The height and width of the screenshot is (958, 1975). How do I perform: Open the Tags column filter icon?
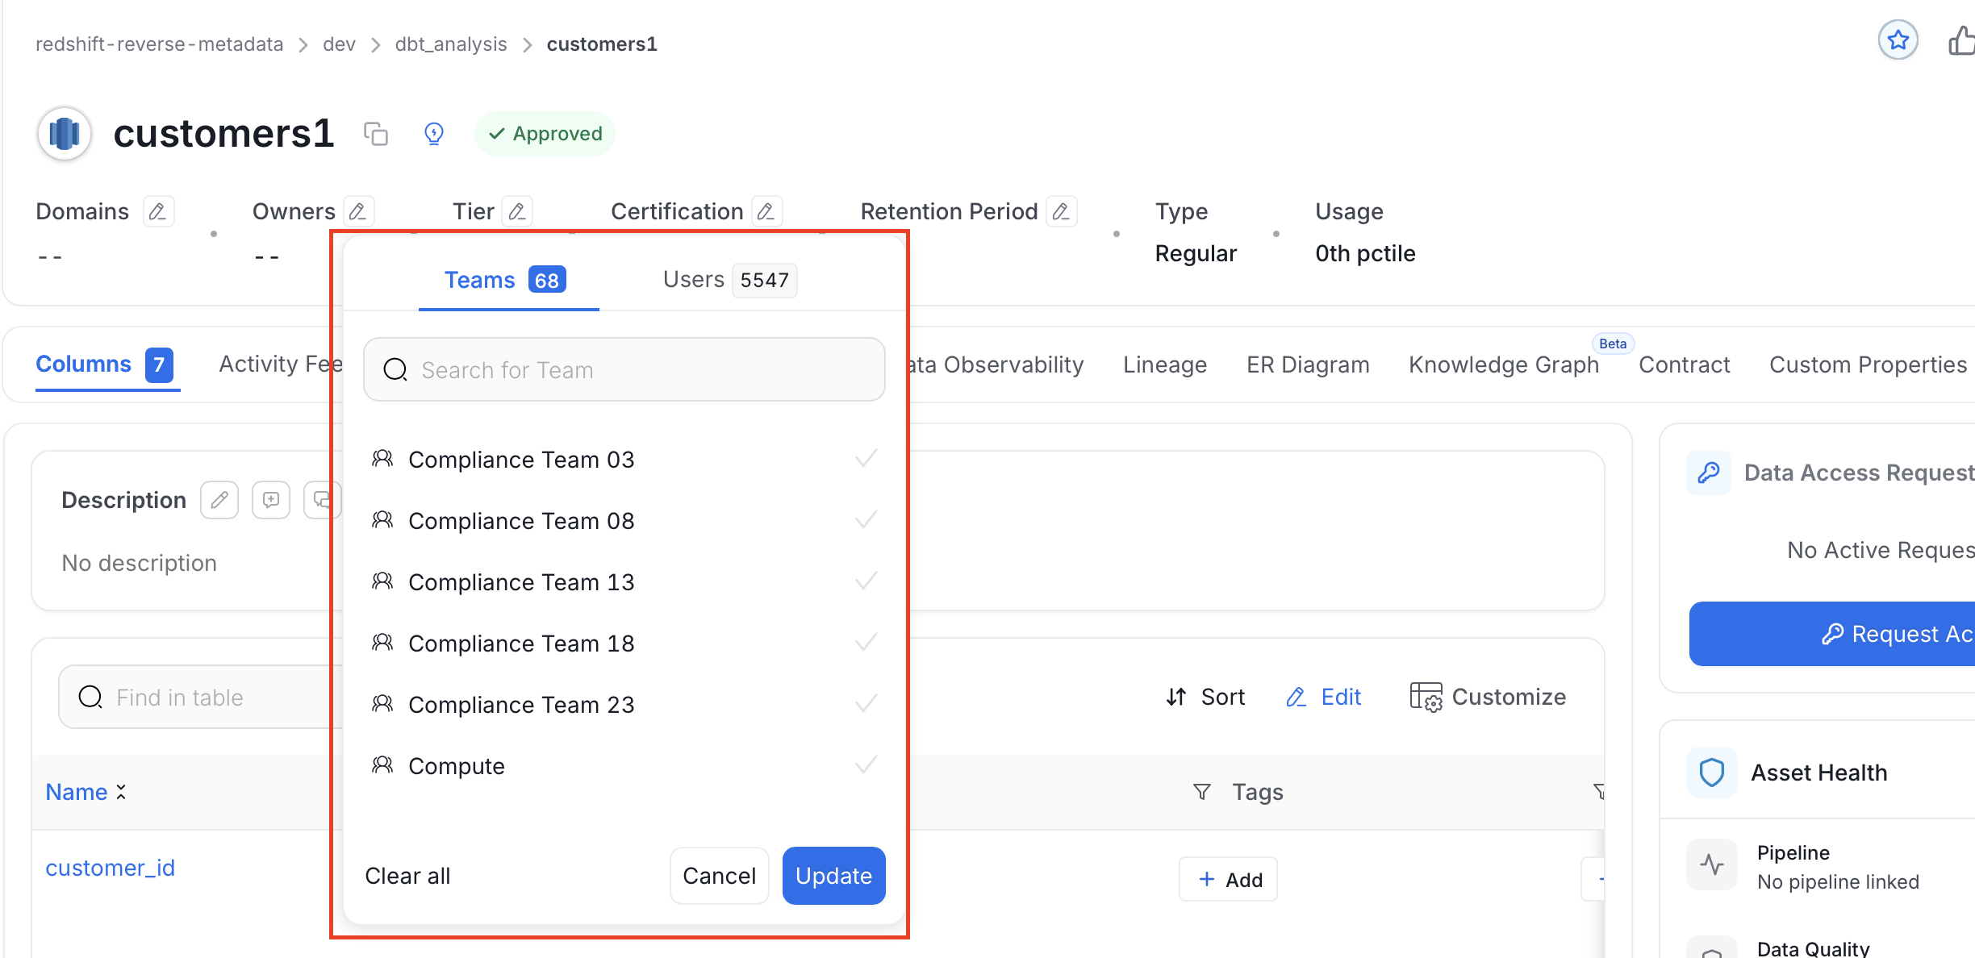1201,792
